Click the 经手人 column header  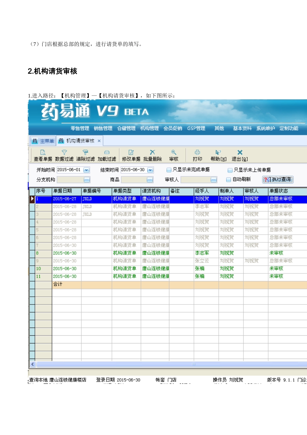206,191
